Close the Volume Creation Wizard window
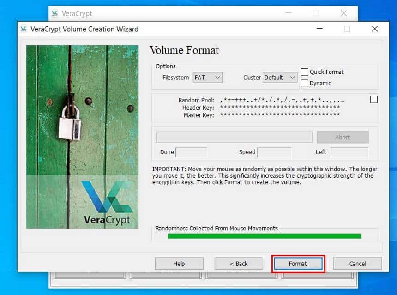This screenshot has height=295, width=397. [375, 29]
